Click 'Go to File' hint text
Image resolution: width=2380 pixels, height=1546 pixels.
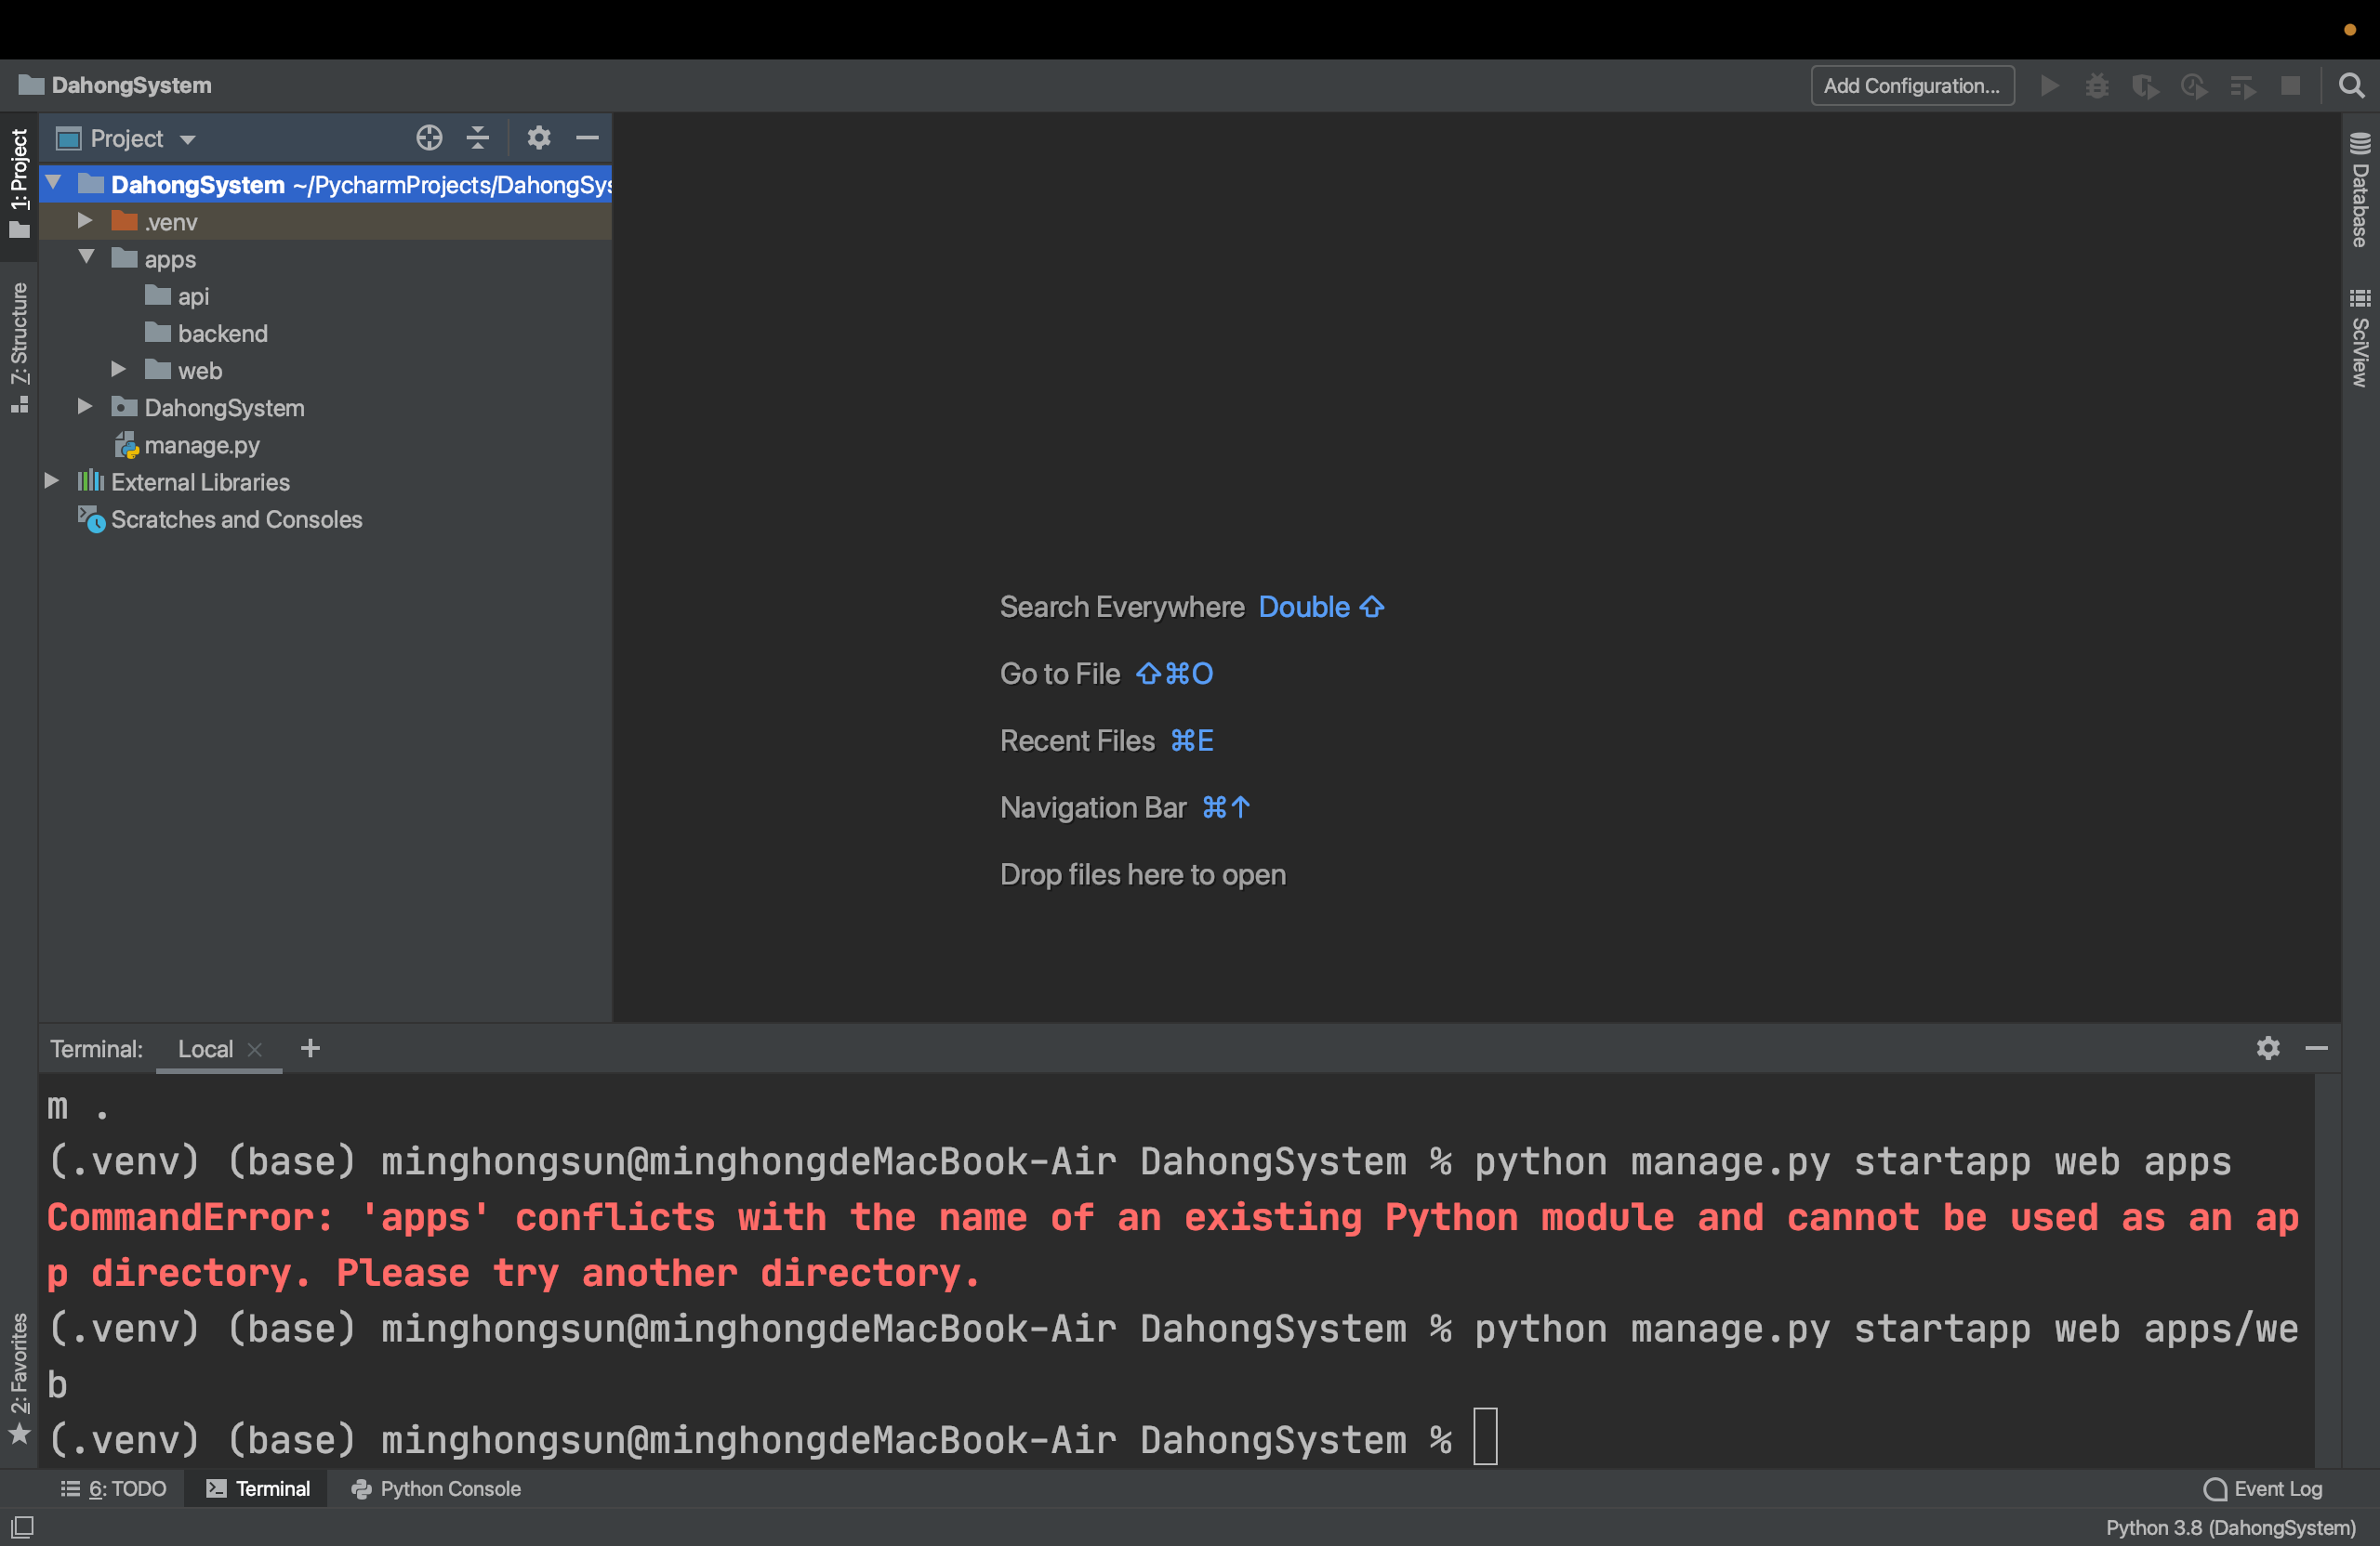pos(1060,674)
